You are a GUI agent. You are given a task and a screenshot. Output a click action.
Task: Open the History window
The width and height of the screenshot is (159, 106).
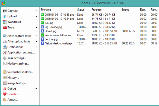pos(13,77)
